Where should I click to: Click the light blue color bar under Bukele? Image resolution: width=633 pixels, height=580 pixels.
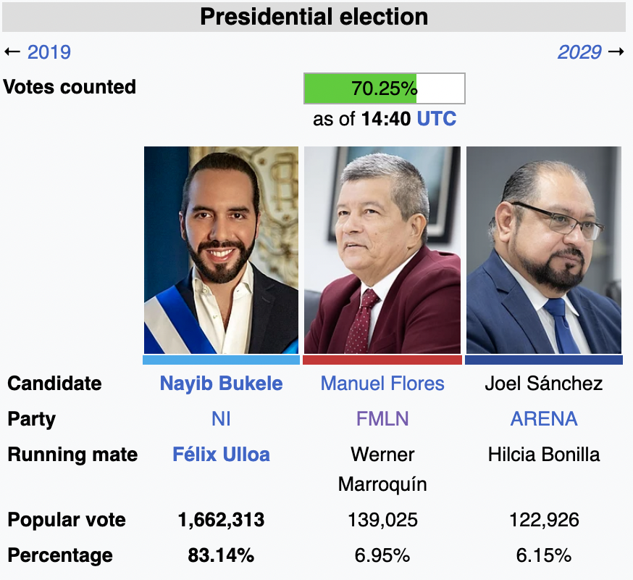[221, 360]
